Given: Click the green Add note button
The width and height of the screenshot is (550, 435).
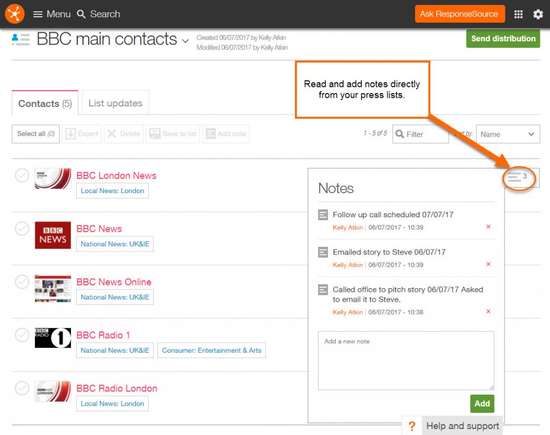Looking at the screenshot, I should [x=482, y=404].
